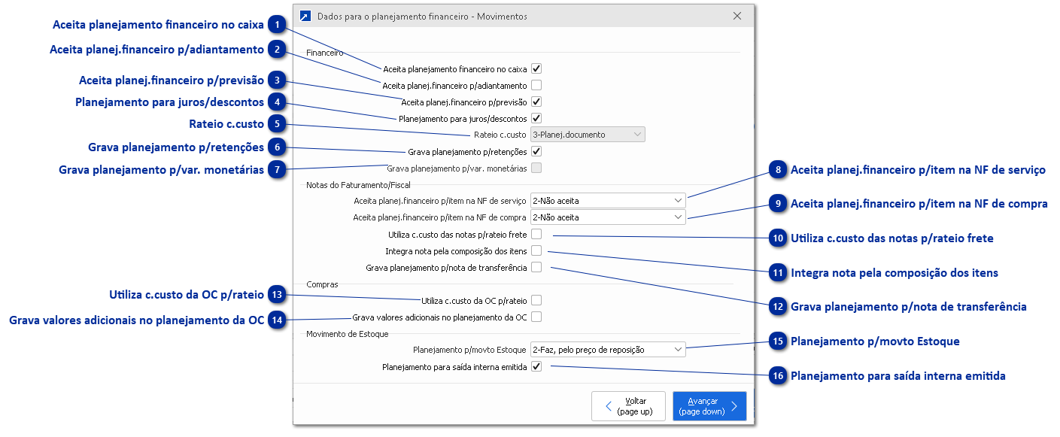Click the numbered callout badge 5
This screenshot has height=437, width=1060.
click(278, 125)
